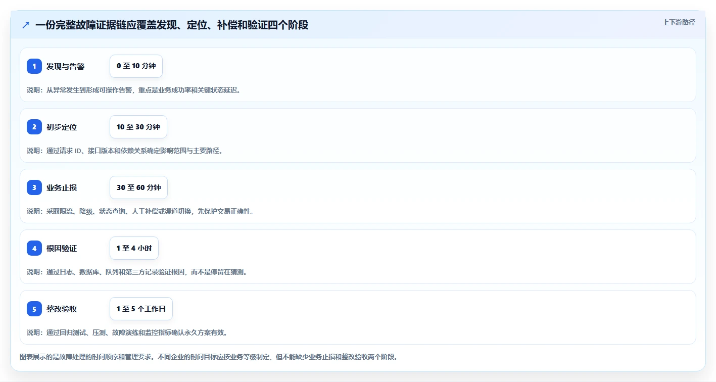Click the '1 至 4 小时' time pill
Image resolution: width=716 pixels, height=382 pixels.
point(134,248)
